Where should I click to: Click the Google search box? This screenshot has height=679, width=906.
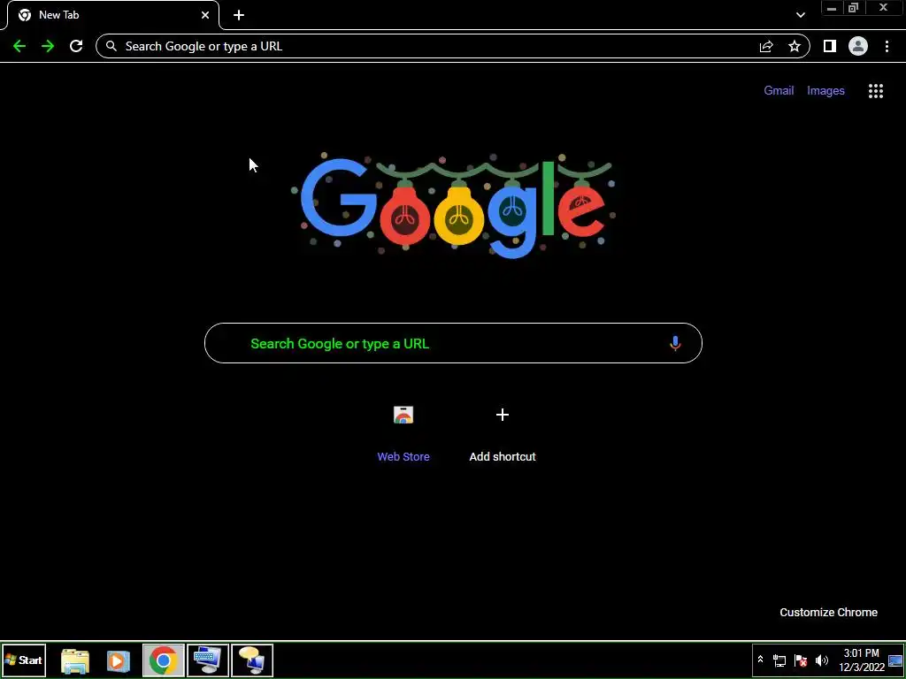coord(453,344)
